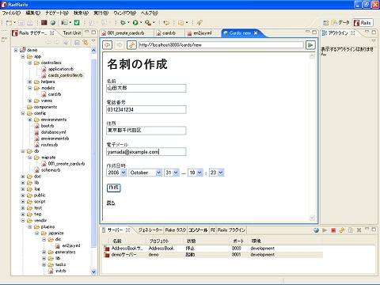
Task: Click the URL address field
Action: click(x=221, y=45)
